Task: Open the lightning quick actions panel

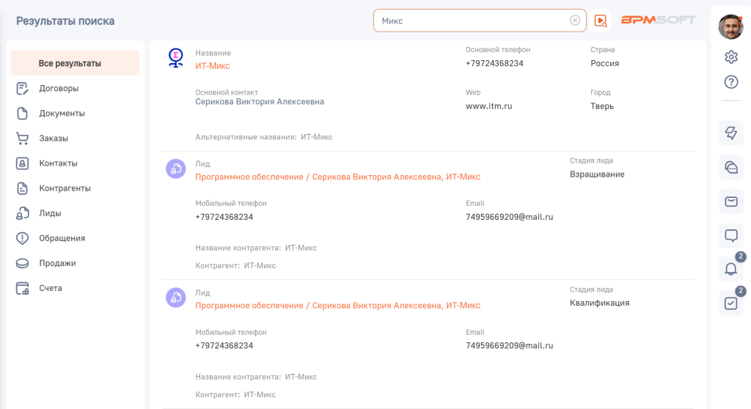Action: pos(730,133)
